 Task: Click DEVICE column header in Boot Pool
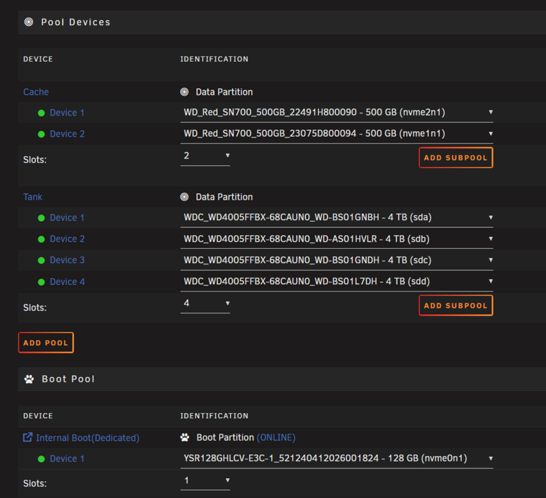pos(38,416)
